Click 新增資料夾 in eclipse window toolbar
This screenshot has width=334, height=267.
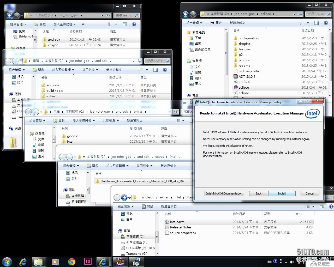[237, 23]
